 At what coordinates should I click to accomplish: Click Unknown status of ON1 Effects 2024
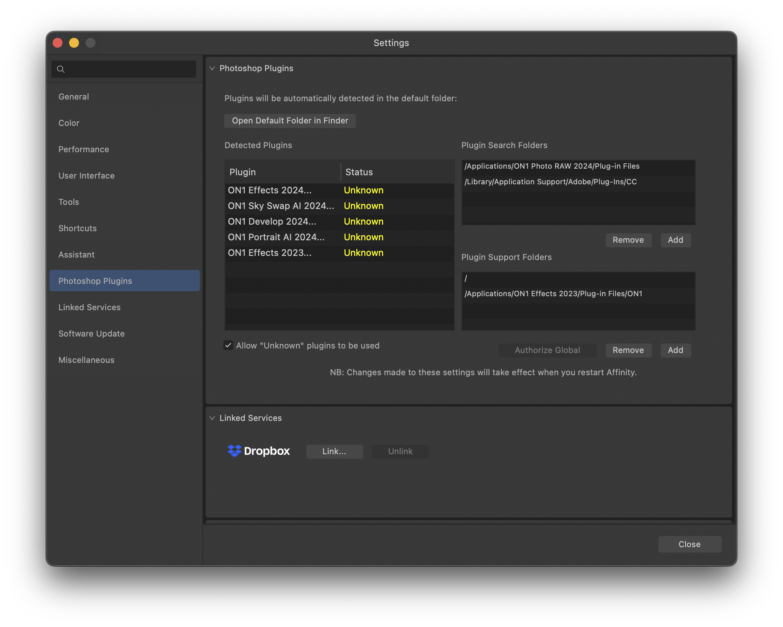click(364, 190)
